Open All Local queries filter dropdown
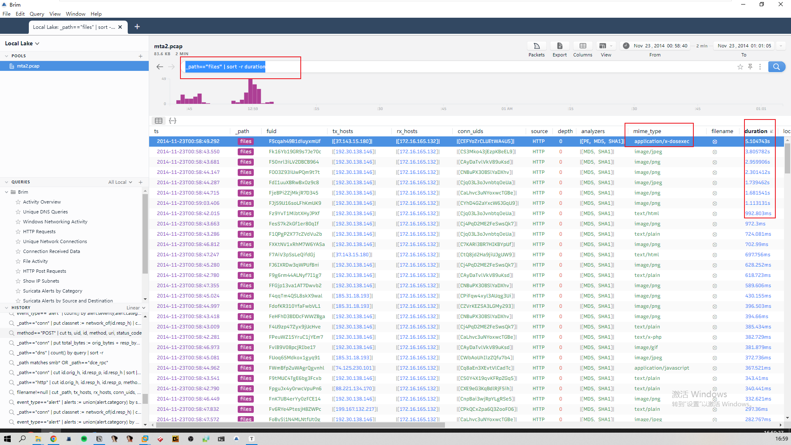This screenshot has width=791, height=445. click(120, 182)
